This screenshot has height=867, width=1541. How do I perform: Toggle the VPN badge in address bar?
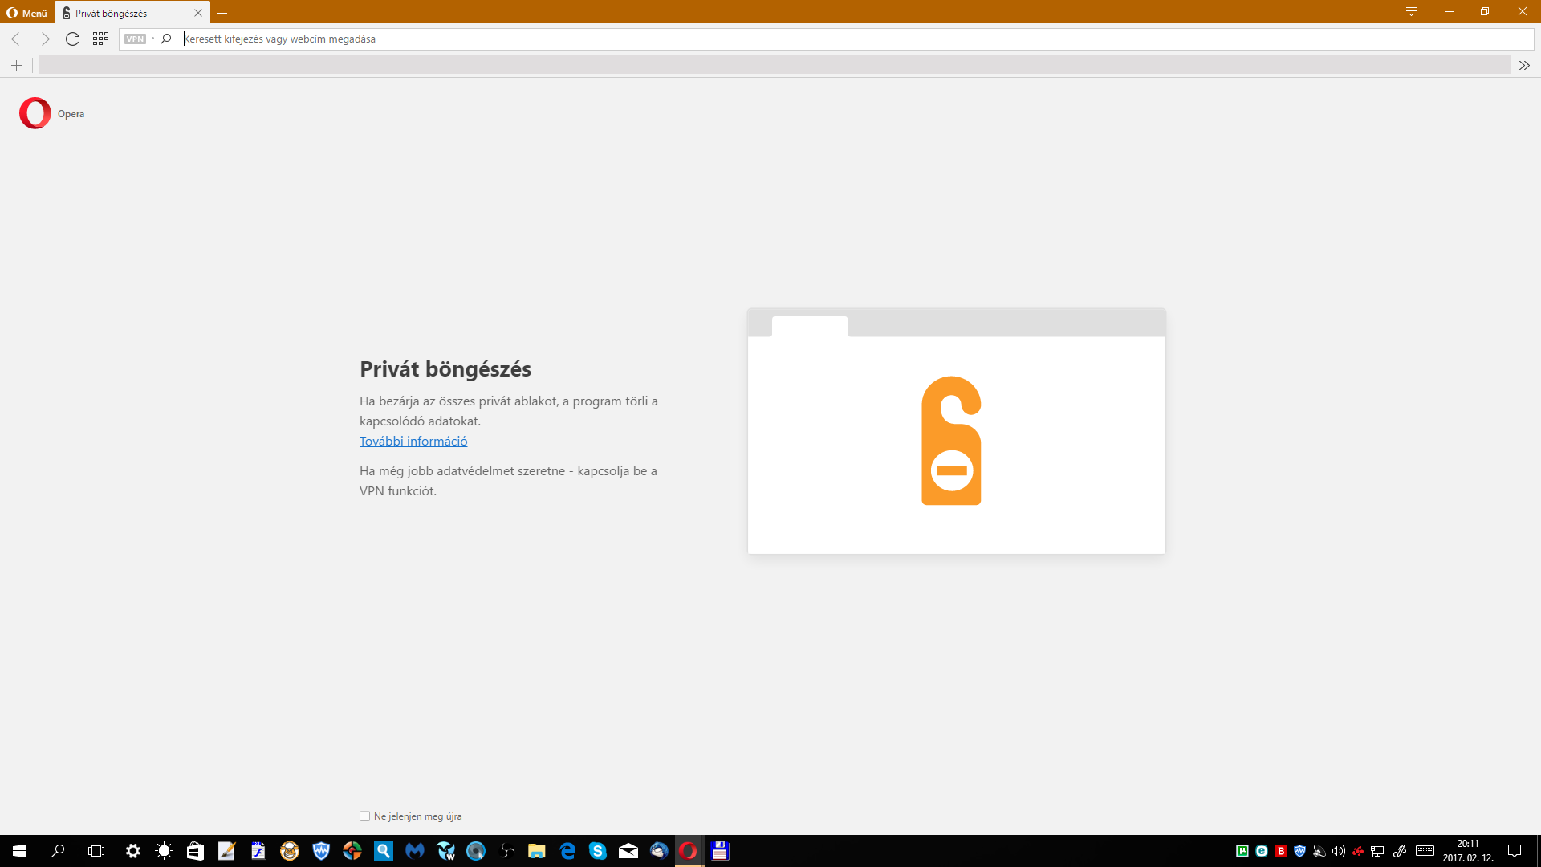135,39
